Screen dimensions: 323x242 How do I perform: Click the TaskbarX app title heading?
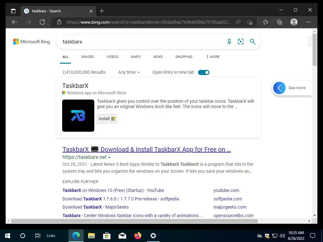click(x=75, y=86)
